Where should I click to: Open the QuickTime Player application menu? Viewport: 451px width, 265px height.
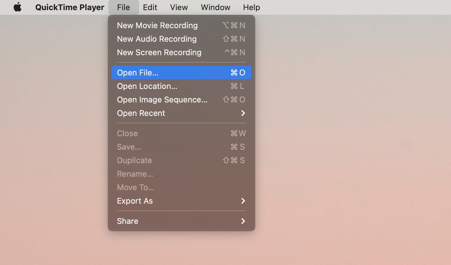[70, 7]
